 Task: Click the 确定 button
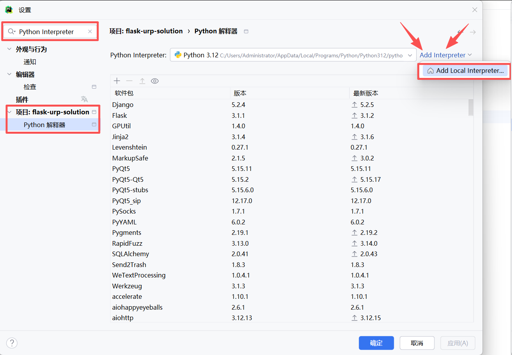coord(376,343)
